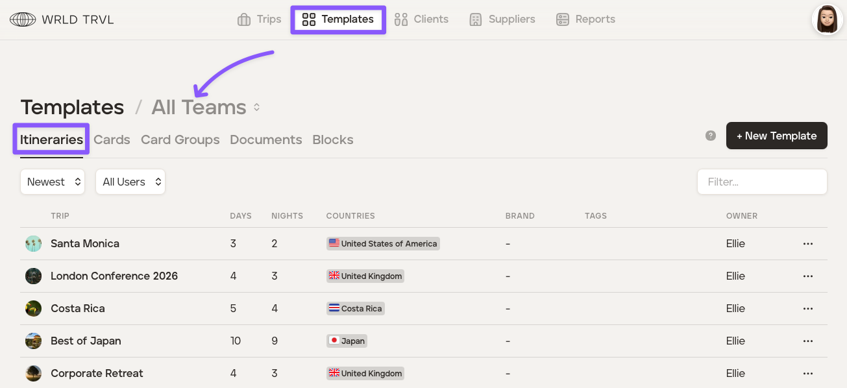Screen dimensions: 847x388
Task: Go to Trips in the top navigation
Action: pos(260,19)
